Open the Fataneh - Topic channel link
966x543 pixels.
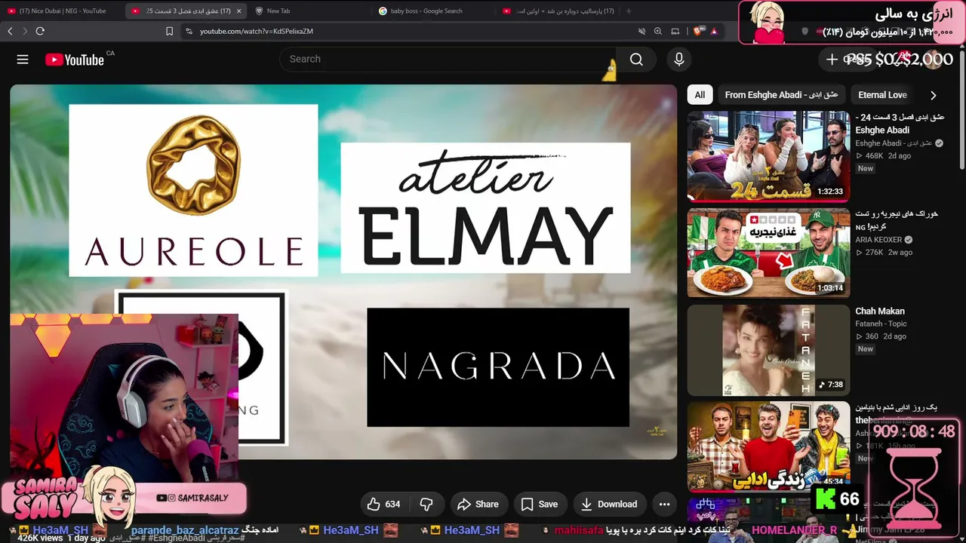[881, 324]
